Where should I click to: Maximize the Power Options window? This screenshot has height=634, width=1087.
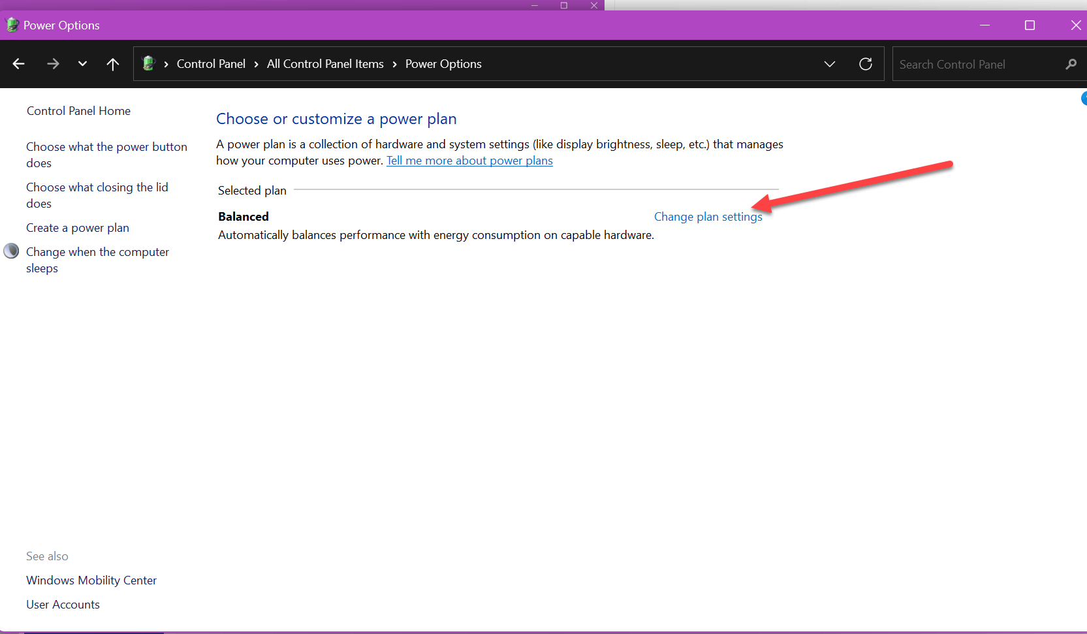point(1030,25)
